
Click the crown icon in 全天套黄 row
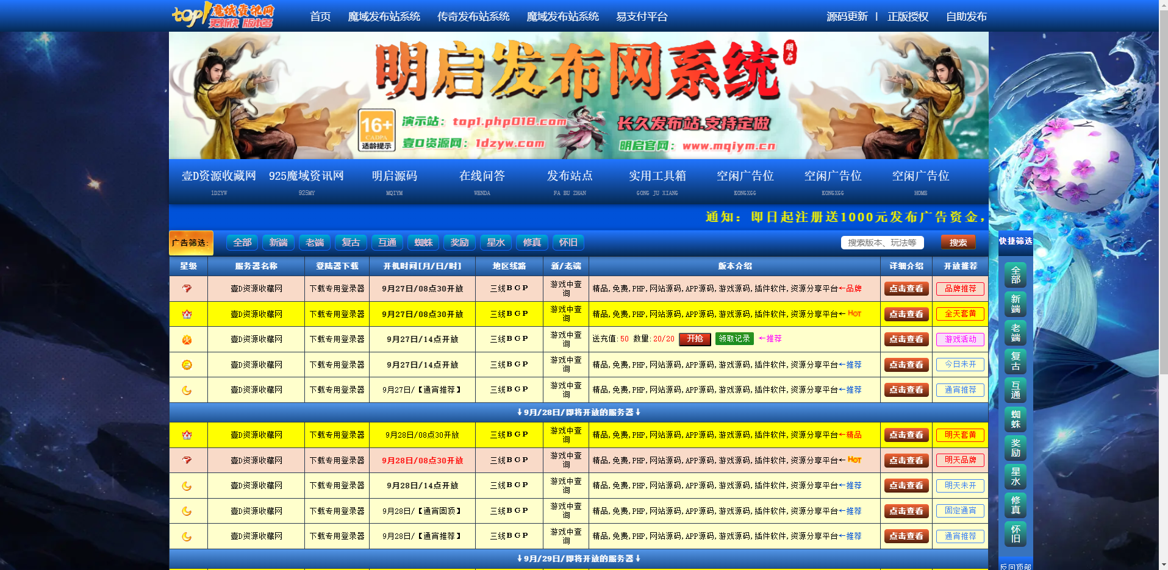tap(187, 314)
